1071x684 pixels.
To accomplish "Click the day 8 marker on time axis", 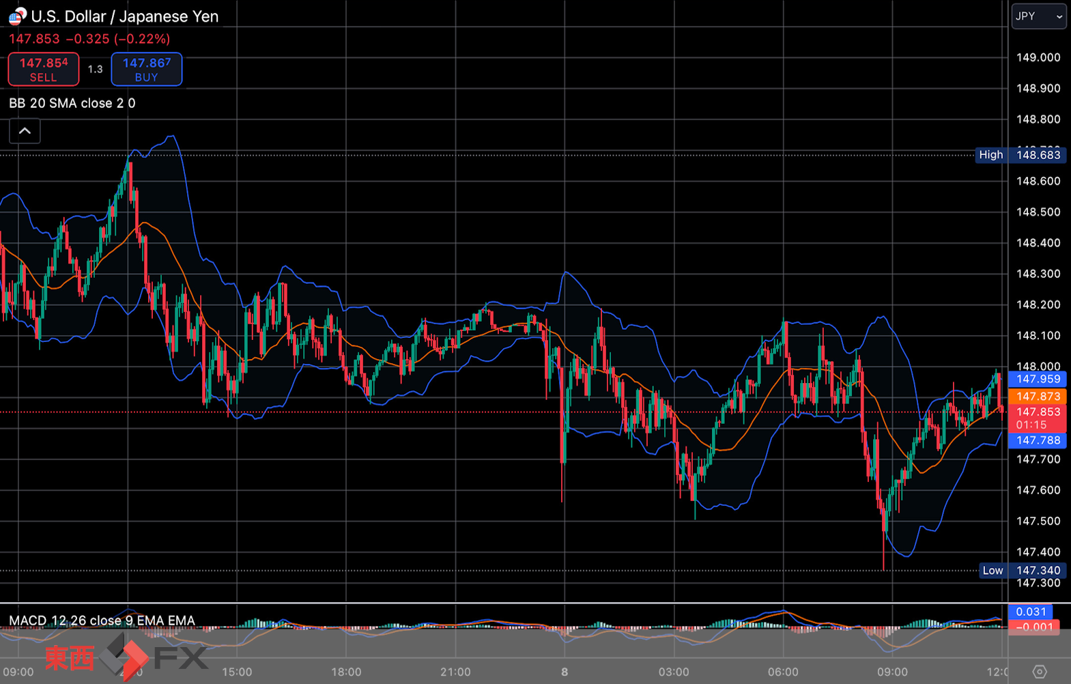I will (x=565, y=672).
